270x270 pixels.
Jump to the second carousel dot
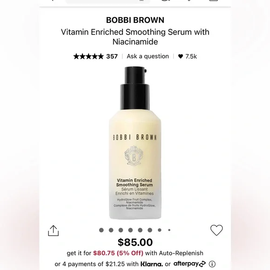click(111, 230)
